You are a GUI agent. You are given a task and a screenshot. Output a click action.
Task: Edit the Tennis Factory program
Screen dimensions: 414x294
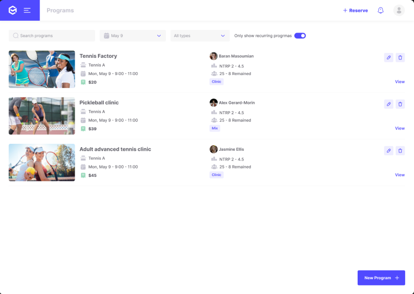click(x=389, y=57)
